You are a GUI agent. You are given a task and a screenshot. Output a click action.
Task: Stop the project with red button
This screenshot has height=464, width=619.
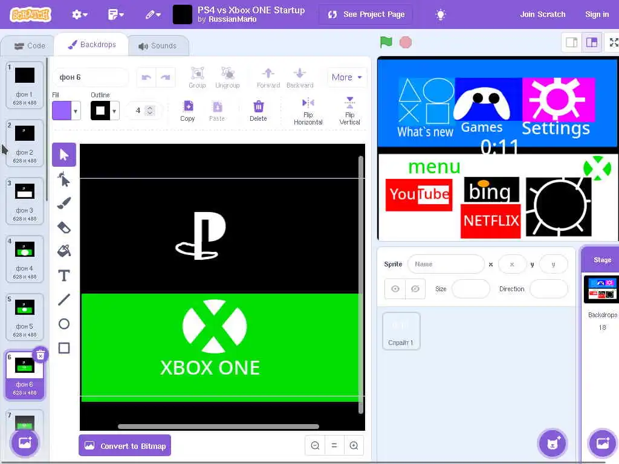coord(406,42)
